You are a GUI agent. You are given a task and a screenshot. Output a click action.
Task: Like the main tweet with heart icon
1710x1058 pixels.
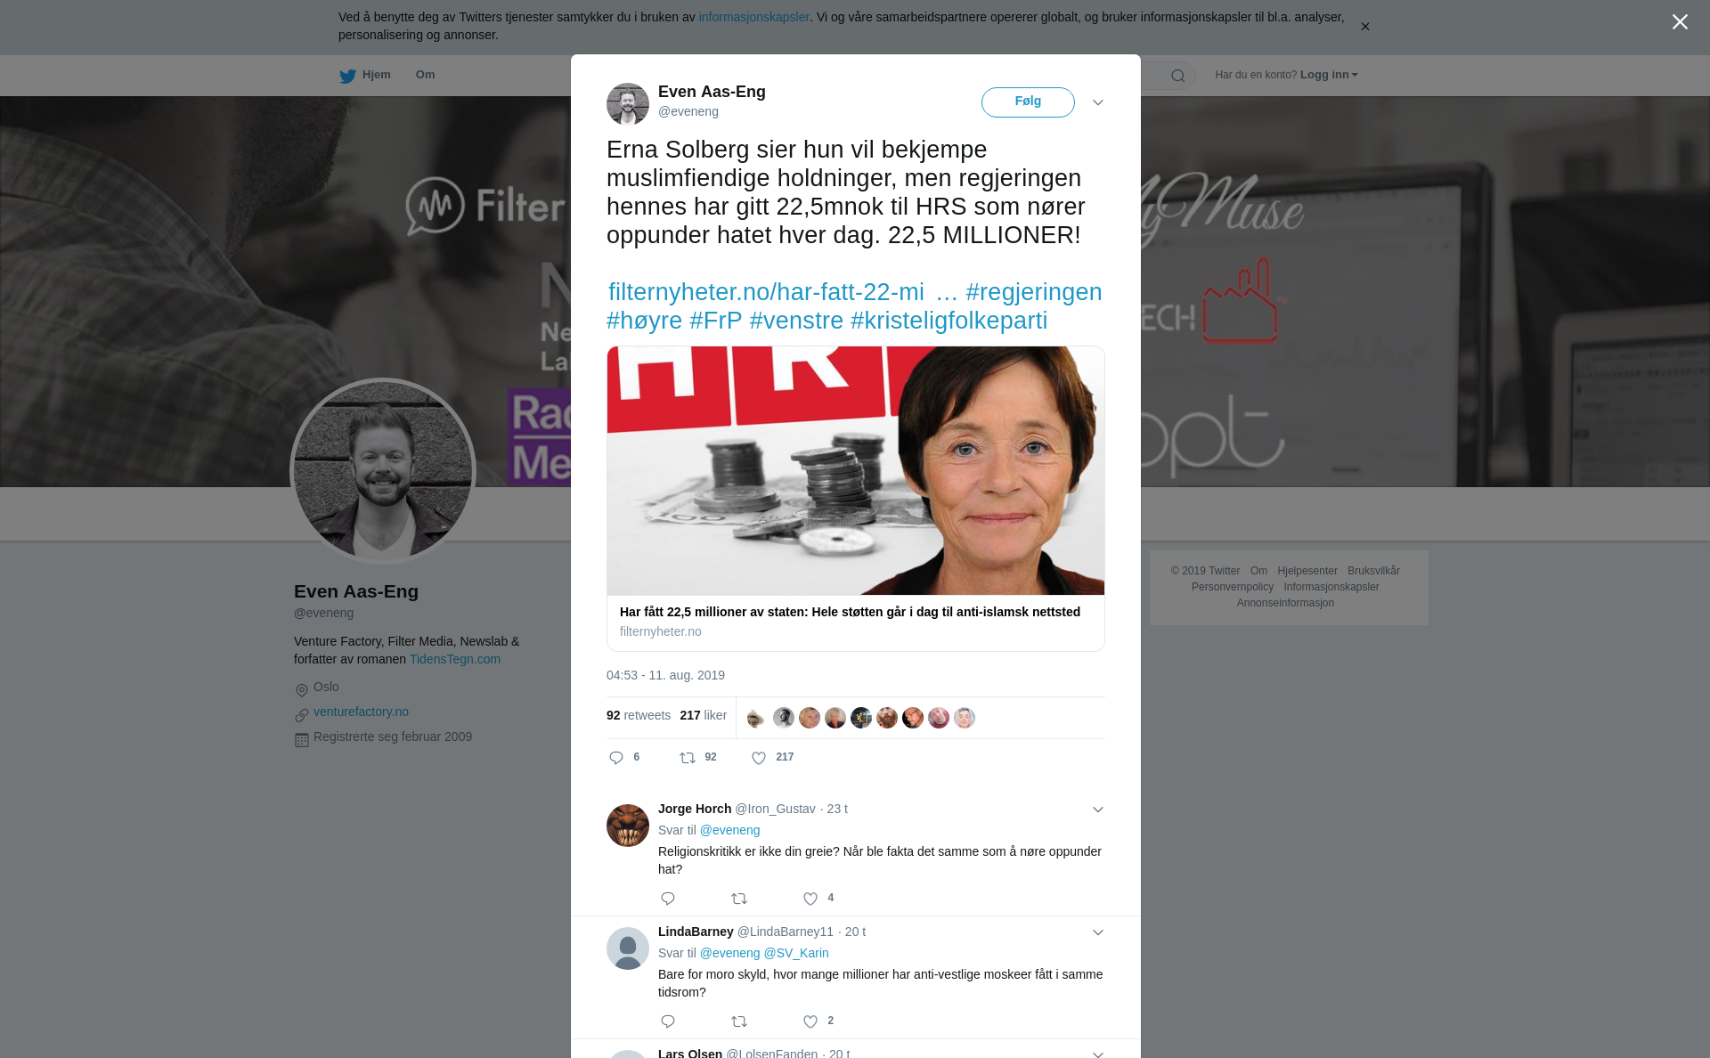pyautogui.click(x=759, y=758)
